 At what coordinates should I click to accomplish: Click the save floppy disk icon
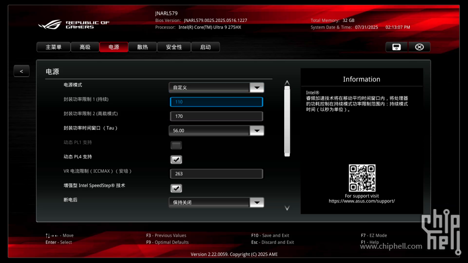tap(396, 47)
